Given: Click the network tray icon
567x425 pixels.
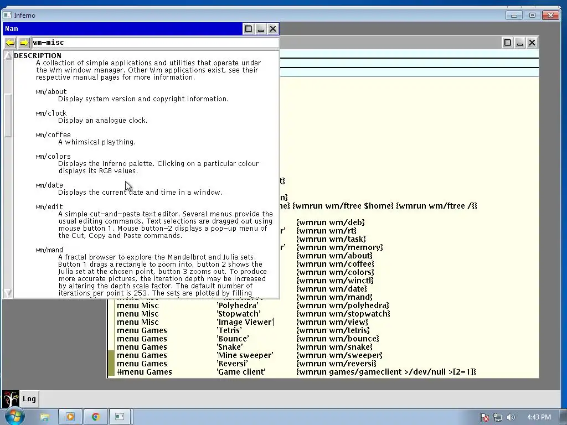Looking at the screenshot, I should (498, 417).
